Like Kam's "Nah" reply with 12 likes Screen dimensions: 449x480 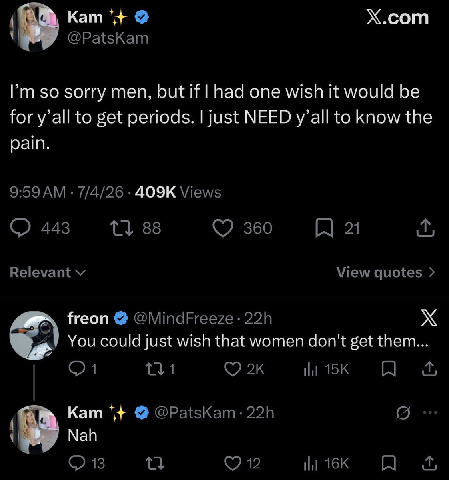pyautogui.click(x=232, y=463)
